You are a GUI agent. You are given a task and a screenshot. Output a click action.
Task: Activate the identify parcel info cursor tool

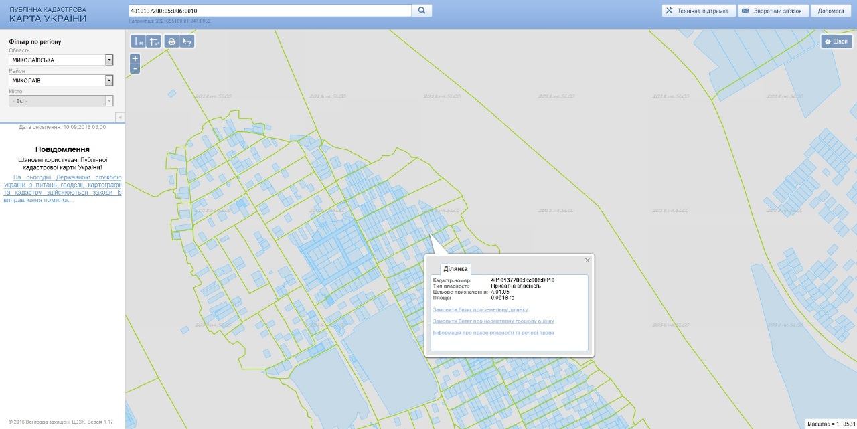click(x=187, y=41)
